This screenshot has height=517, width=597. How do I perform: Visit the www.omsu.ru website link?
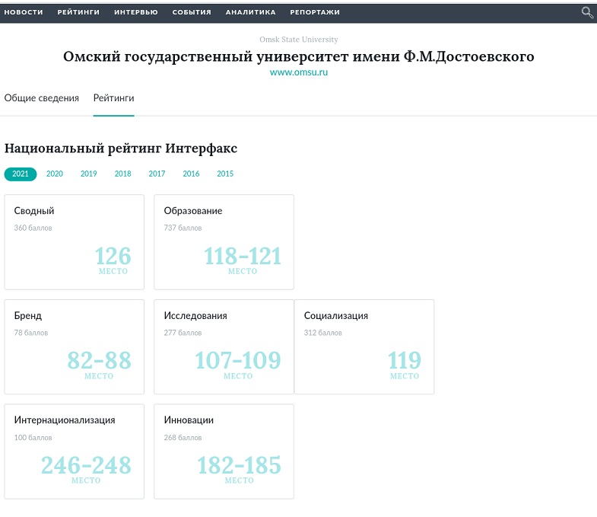(298, 72)
